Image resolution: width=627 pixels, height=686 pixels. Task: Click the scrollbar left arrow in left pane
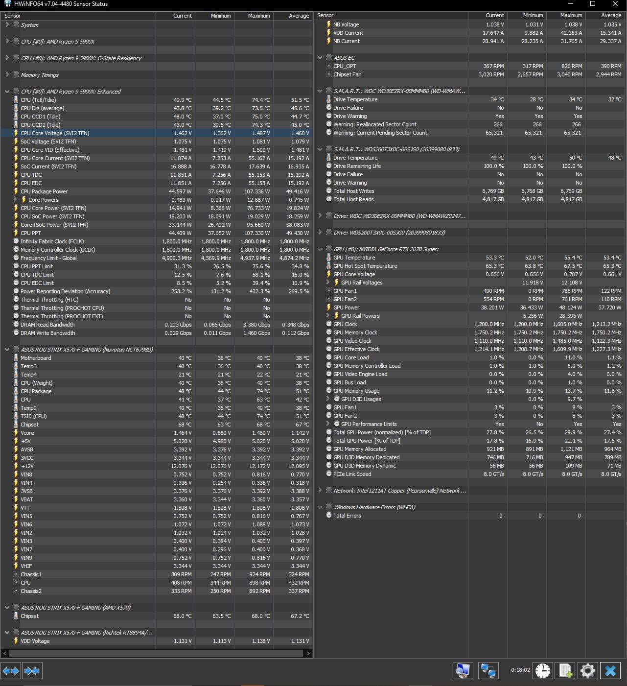pyautogui.click(x=5, y=653)
